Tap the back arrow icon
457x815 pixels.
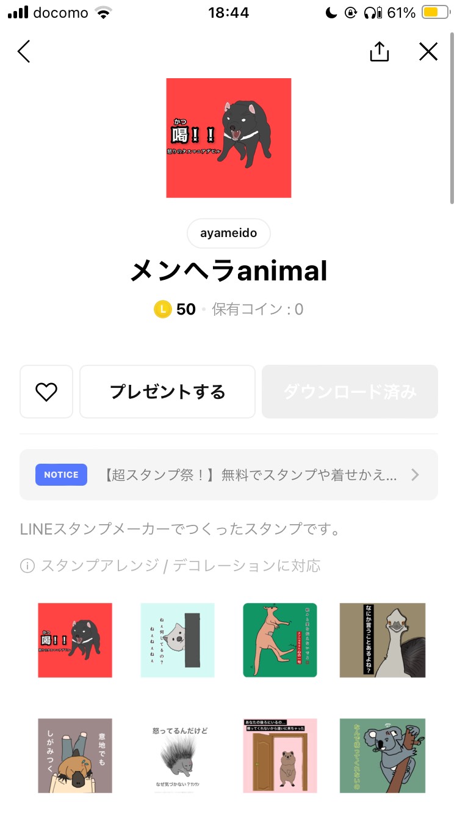coord(24,52)
